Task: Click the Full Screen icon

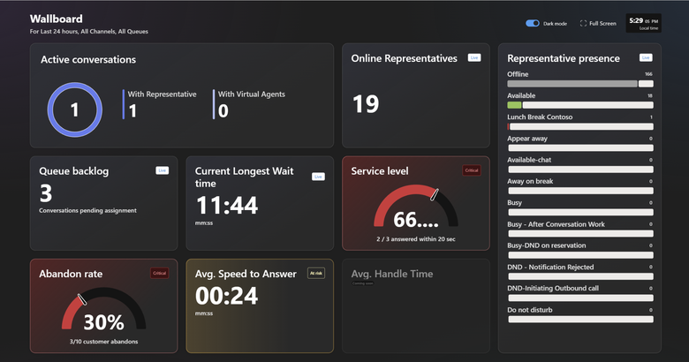Action: click(583, 23)
